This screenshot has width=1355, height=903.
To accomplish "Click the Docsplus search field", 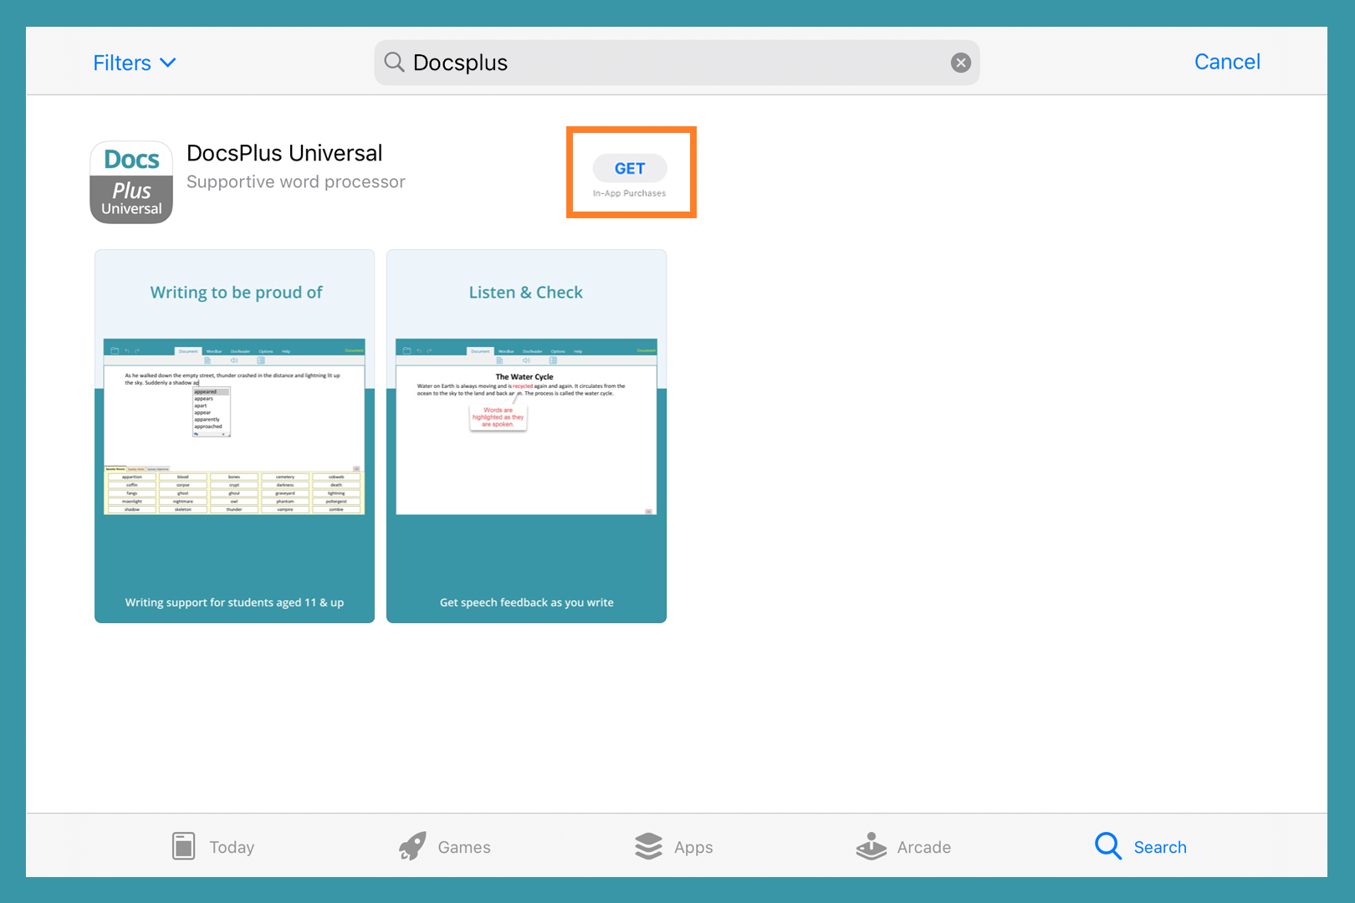I will 677,63.
